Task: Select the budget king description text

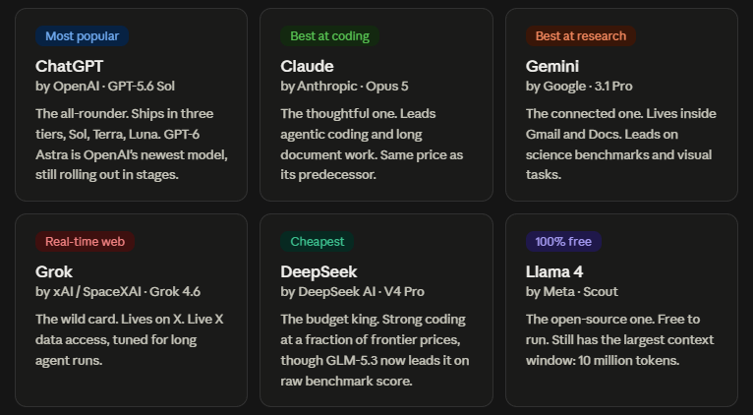Action: click(375, 350)
